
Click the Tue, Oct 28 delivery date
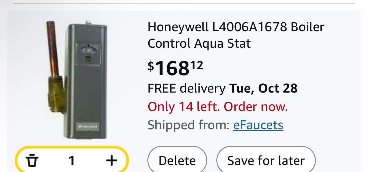263,89
